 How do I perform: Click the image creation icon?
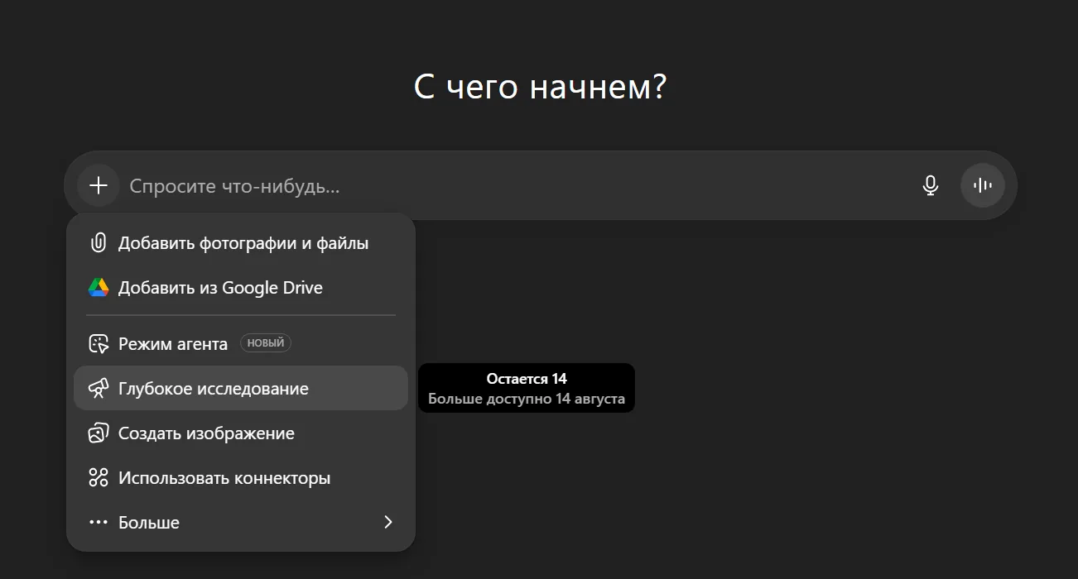tap(99, 433)
